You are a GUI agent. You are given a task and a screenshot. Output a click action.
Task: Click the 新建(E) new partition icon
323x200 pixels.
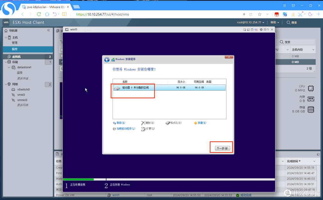point(196,123)
